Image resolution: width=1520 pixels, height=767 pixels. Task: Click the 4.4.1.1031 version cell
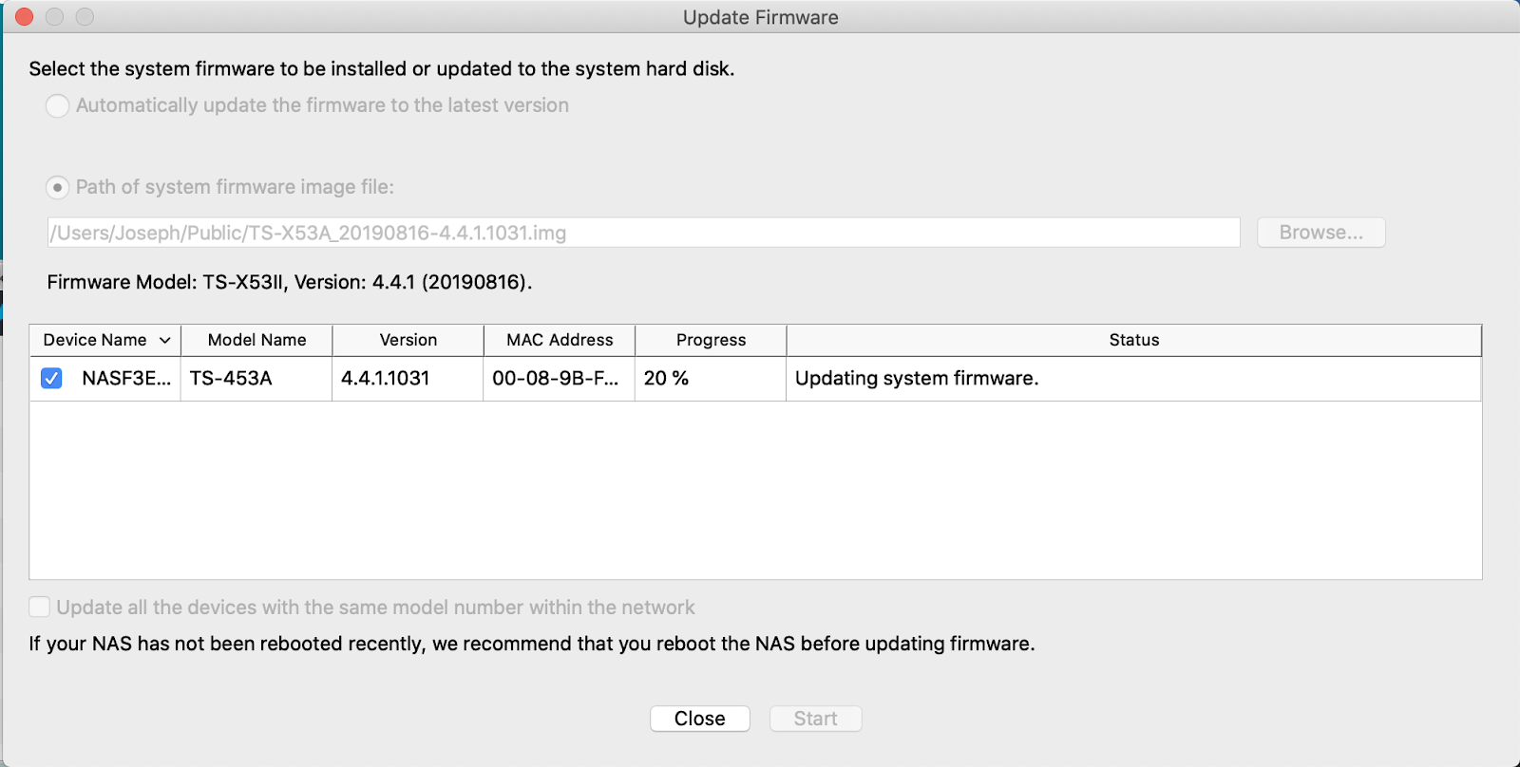[x=408, y=379]
